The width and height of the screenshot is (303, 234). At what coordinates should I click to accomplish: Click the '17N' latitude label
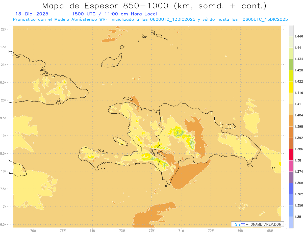pyautogui.click(x=4, y=207)
